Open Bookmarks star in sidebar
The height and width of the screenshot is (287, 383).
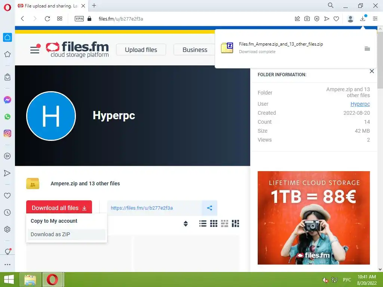[7, 54]
